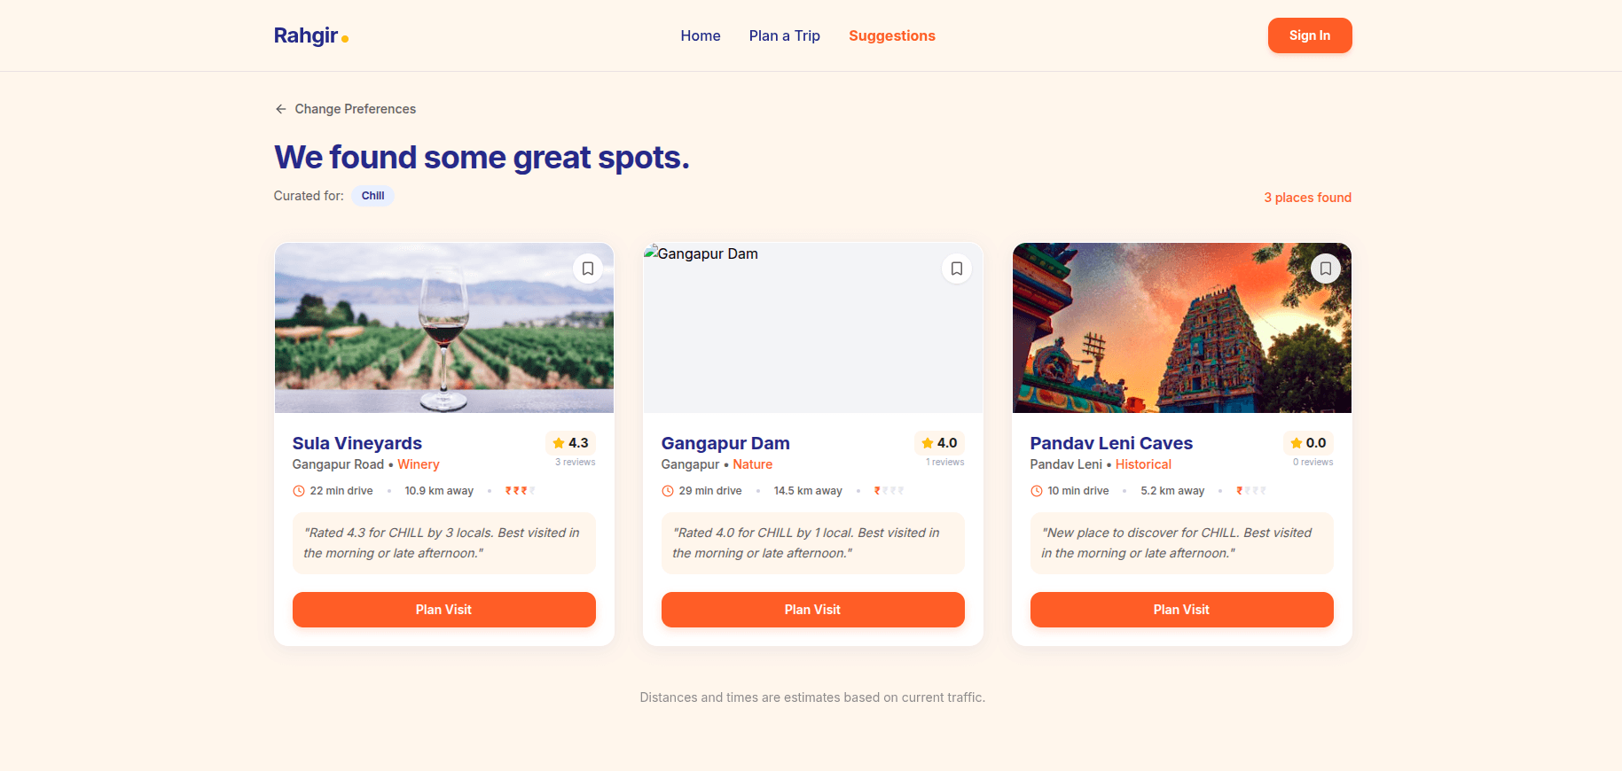
Task: Toggle bookmark on Gangapur Dam card
Action: 956,269
